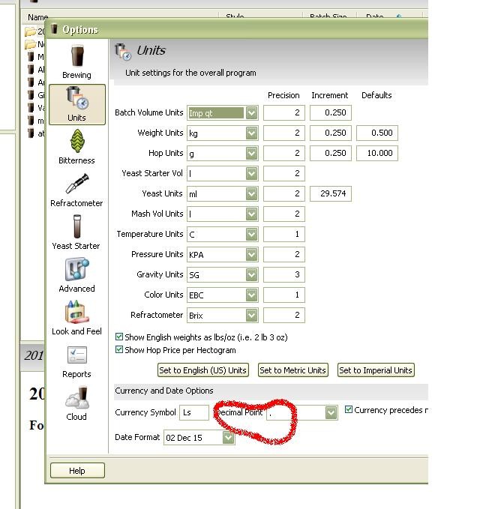This screenshot has width=480, height=509.
Task: Click the Currency Symbol text field
Action: (194, 413)
